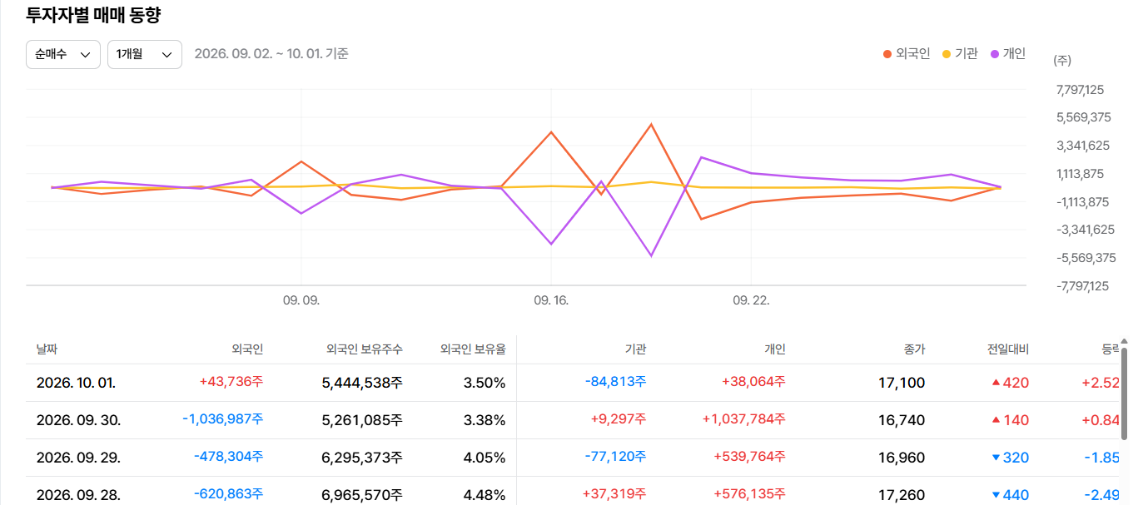Select the 2026. 09. 28. date cell
1143x505 pixels.
point(78,495)
